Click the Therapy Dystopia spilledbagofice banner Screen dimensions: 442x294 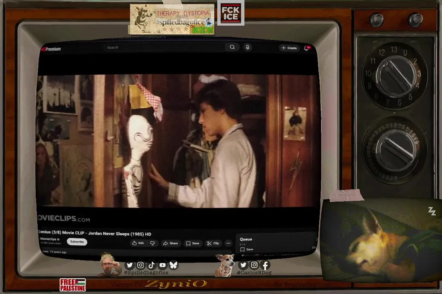click(x=171, y=19)
